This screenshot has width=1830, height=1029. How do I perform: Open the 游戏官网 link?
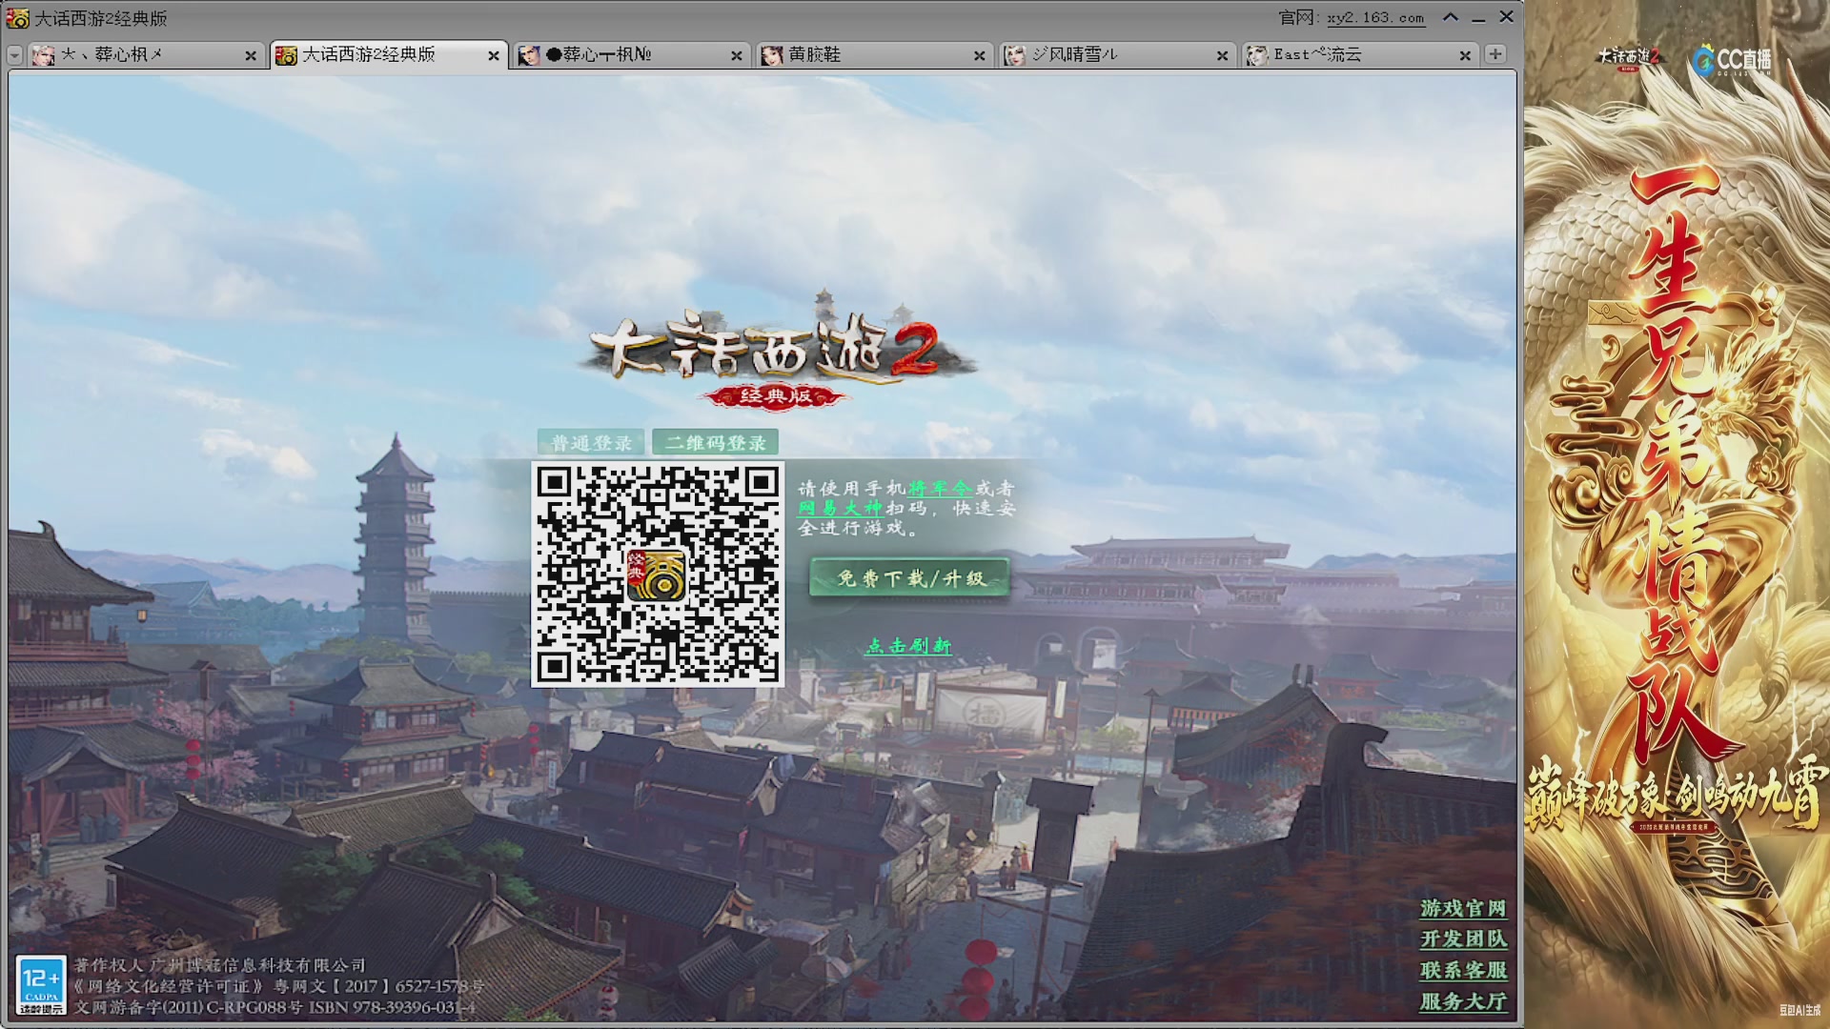point(1463,909)
